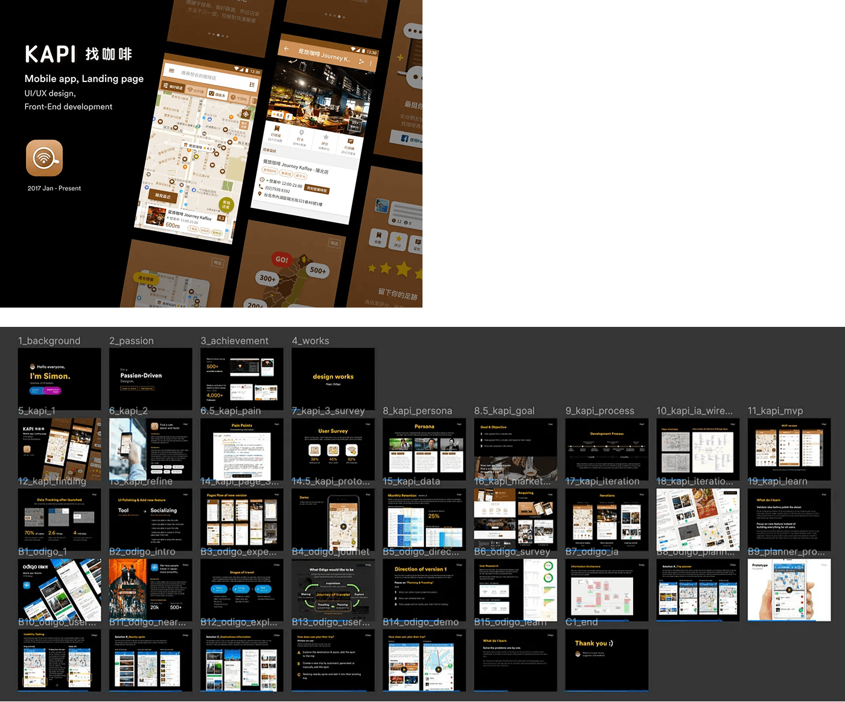Select the 'Stages of travel' slide thumbnail
This screenshot has height=702, width=845.
pos(242,590)
